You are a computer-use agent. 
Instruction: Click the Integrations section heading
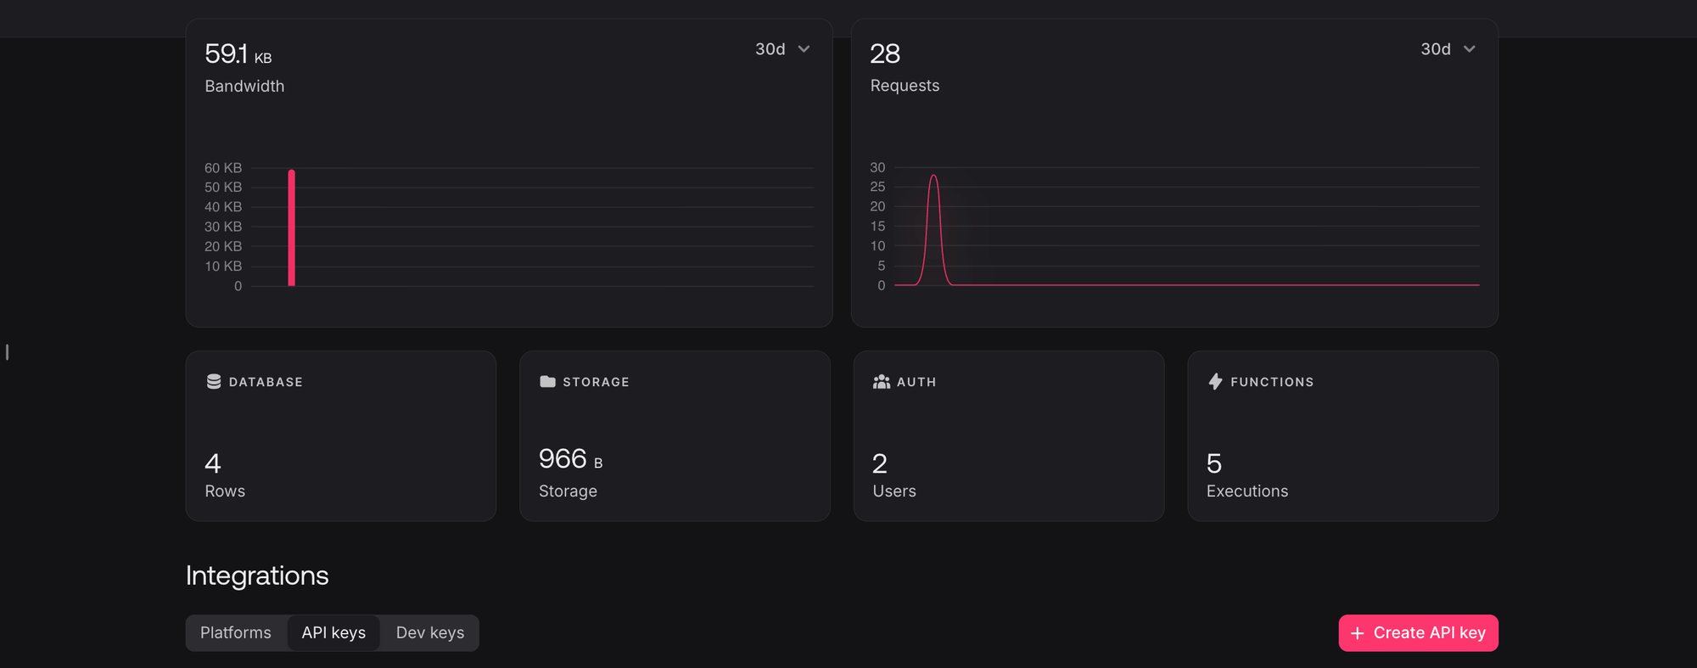[257, 575]
